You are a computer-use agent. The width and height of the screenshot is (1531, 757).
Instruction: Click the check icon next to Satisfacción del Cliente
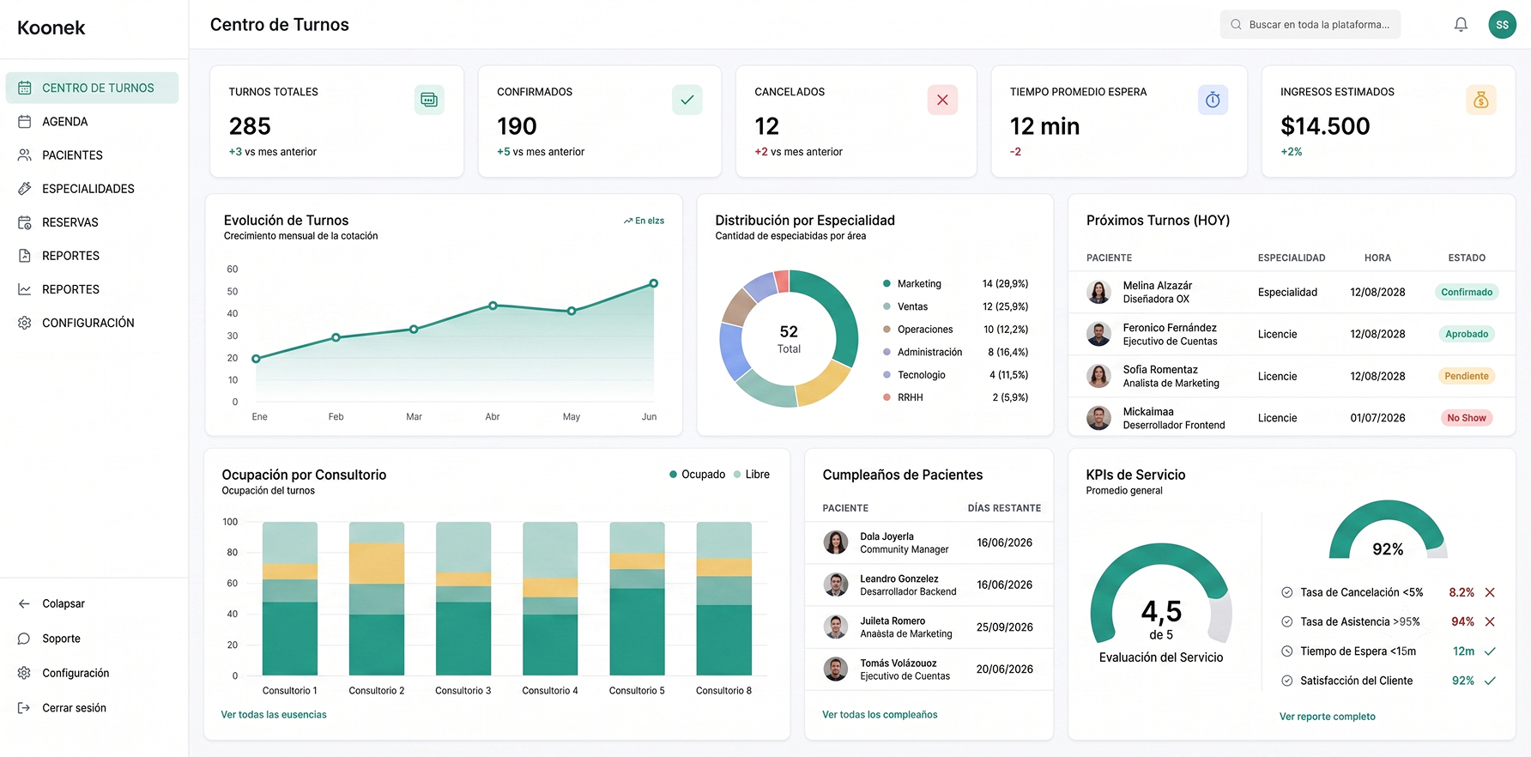(x=1490, y=681)
